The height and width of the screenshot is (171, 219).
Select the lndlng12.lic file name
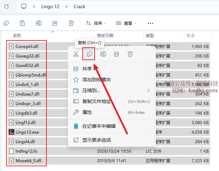tap(26, 151)
